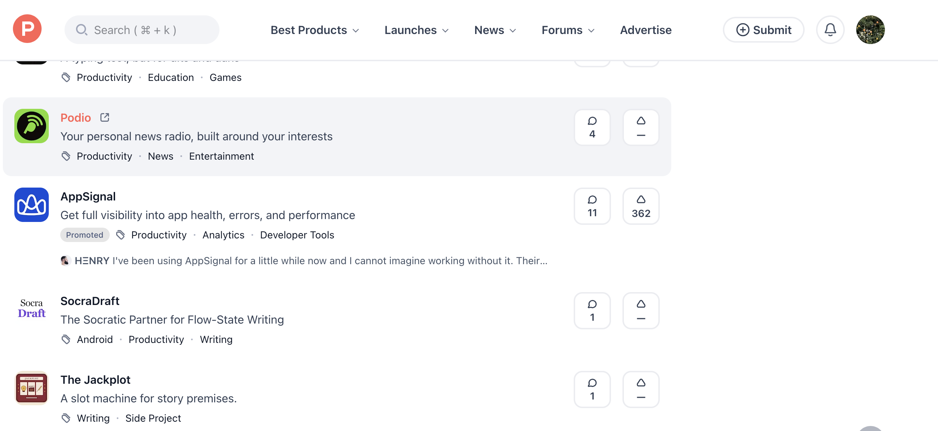
Task: Open HENRY's AppSignal review text
Action: 330,261
